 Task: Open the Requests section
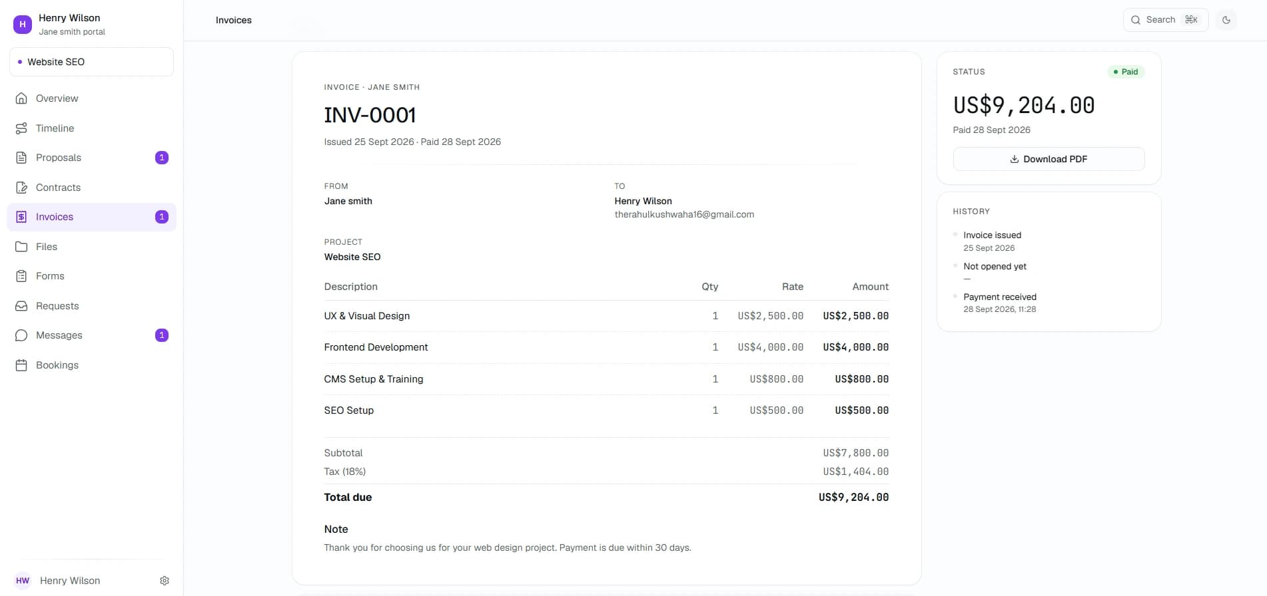pyautogui.click(x=91, y=306)
